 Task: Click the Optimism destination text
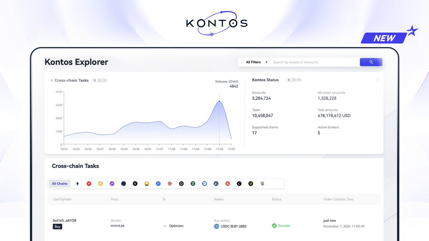[176, 226]
